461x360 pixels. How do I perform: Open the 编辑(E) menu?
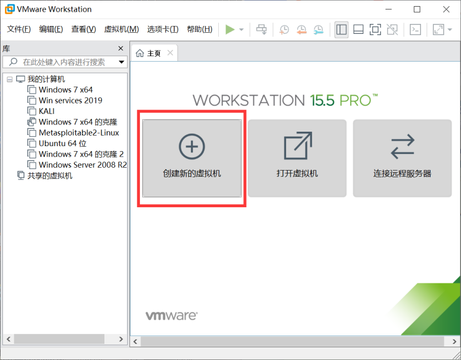[51, 29]
